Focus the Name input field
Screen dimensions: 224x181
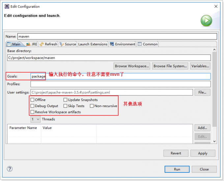tap(117, 36)
